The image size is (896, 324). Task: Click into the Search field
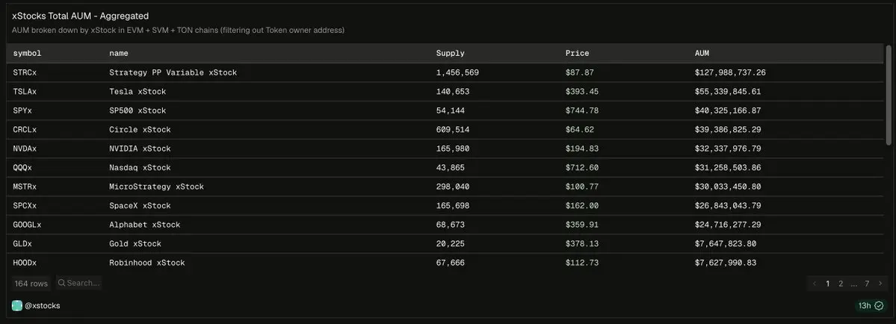[x=79, y=283]
